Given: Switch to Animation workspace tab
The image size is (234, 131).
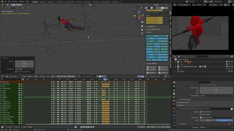Looking at the screenshot, I should coord(87,2).
